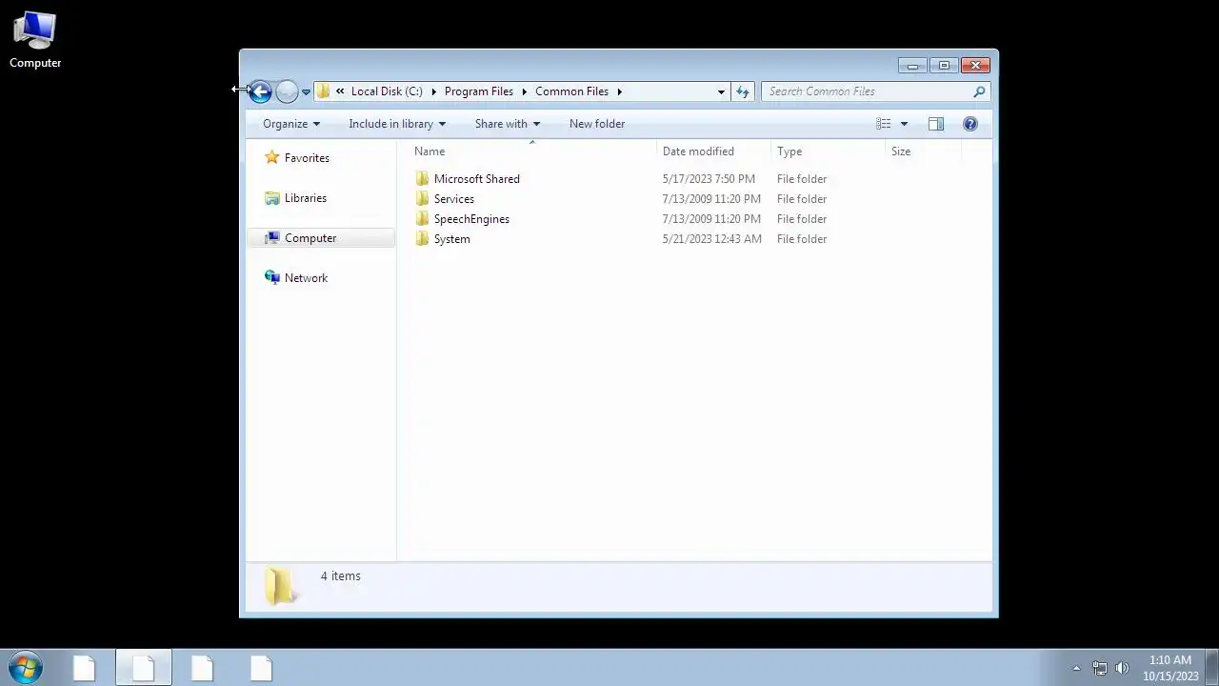Open Windows Help question mark
The image size is (1219, 686).
coord(970,124)
